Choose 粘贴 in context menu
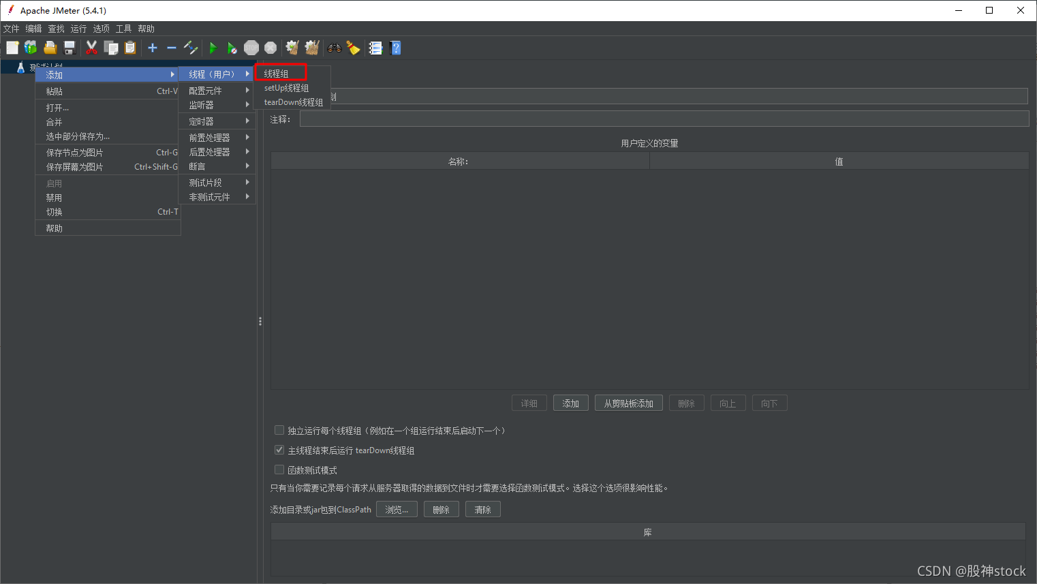The height and width of the screenshot is (584, 1037). pos(108,91)
